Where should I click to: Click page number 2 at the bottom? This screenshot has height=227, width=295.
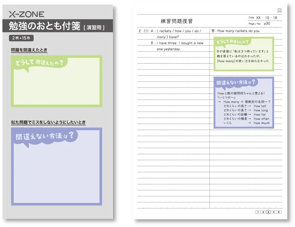[x=263, y=212]
